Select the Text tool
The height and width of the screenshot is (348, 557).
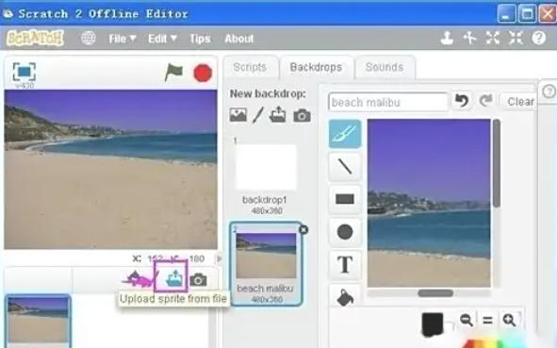(345, 265)
